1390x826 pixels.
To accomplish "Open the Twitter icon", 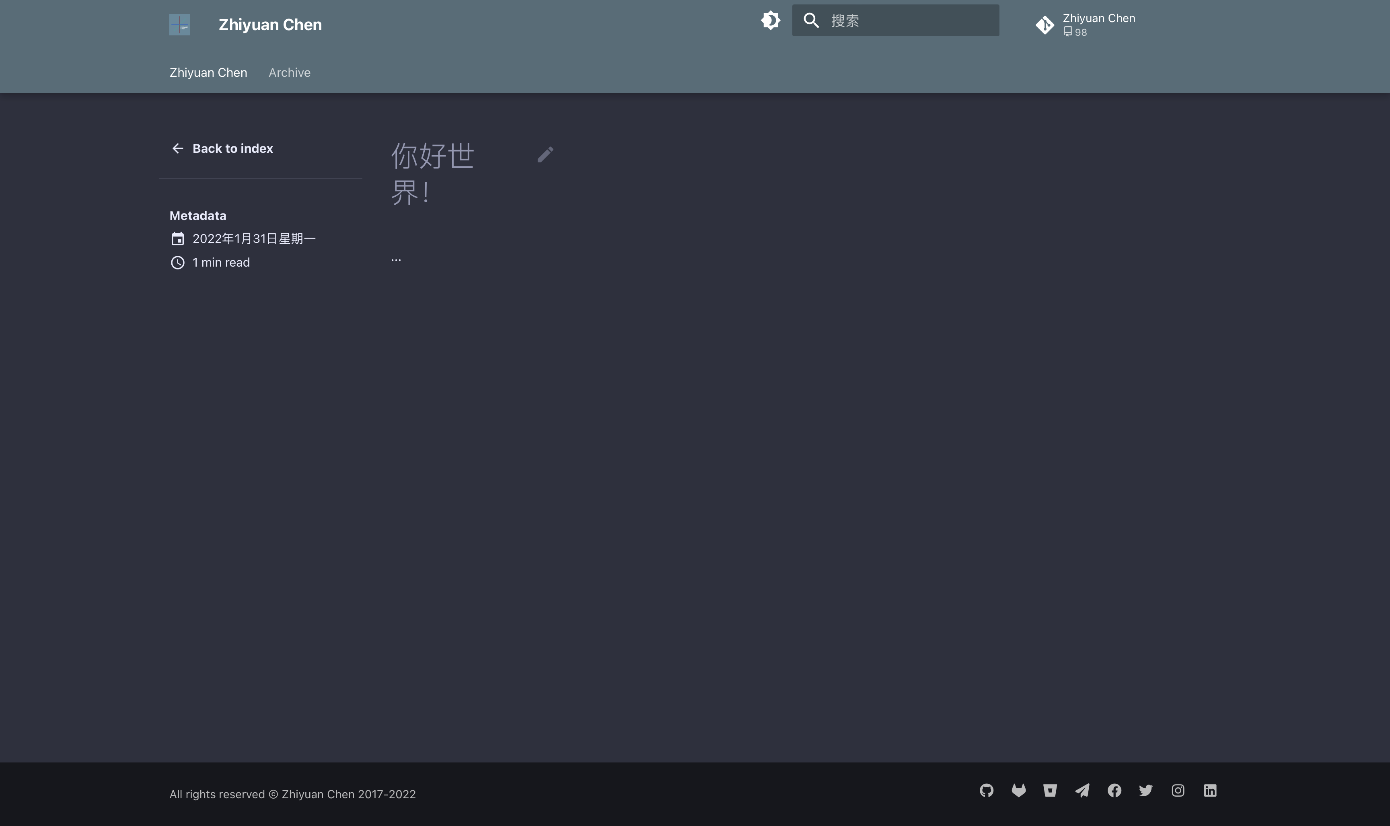I will tap(1145, 790).
